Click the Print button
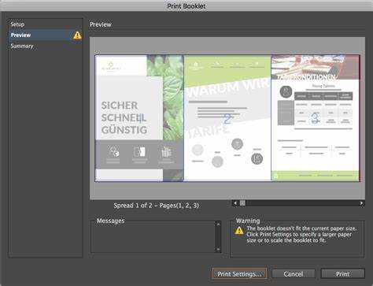 click(342, 274)
